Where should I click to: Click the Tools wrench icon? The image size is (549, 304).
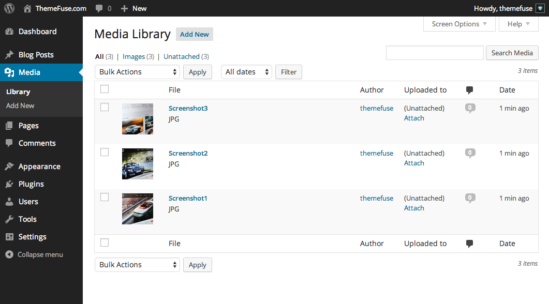tap(9, 219)
